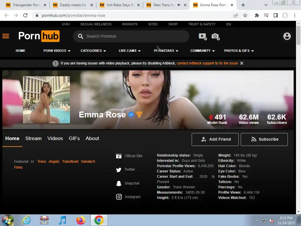Click the address bar URL
The image size is (301, 226).
point(73,15)
